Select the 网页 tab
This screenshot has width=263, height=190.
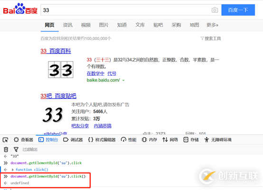point(49,25)
